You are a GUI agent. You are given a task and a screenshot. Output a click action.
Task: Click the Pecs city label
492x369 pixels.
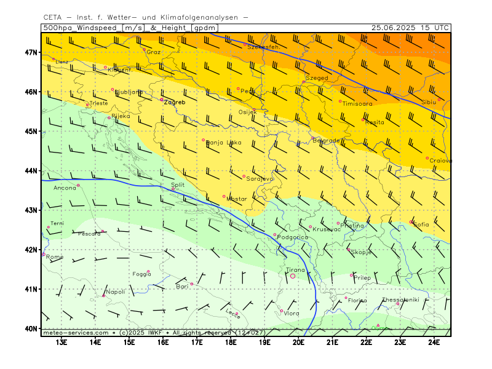tap(248, 91)
